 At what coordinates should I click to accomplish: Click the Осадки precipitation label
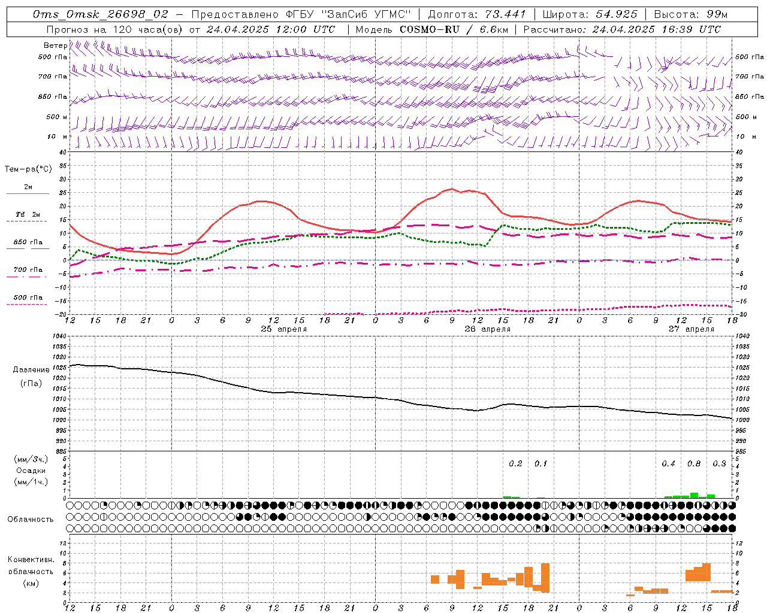pos(31,471)
